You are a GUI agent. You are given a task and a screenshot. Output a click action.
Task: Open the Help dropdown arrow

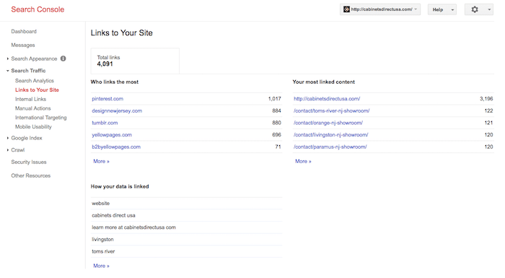pos(452,10)
